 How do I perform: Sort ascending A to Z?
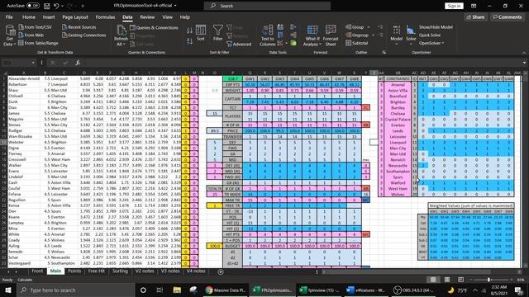pos(189,31)
